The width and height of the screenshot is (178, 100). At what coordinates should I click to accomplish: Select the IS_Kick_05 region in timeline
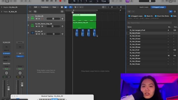pos(84,17)
